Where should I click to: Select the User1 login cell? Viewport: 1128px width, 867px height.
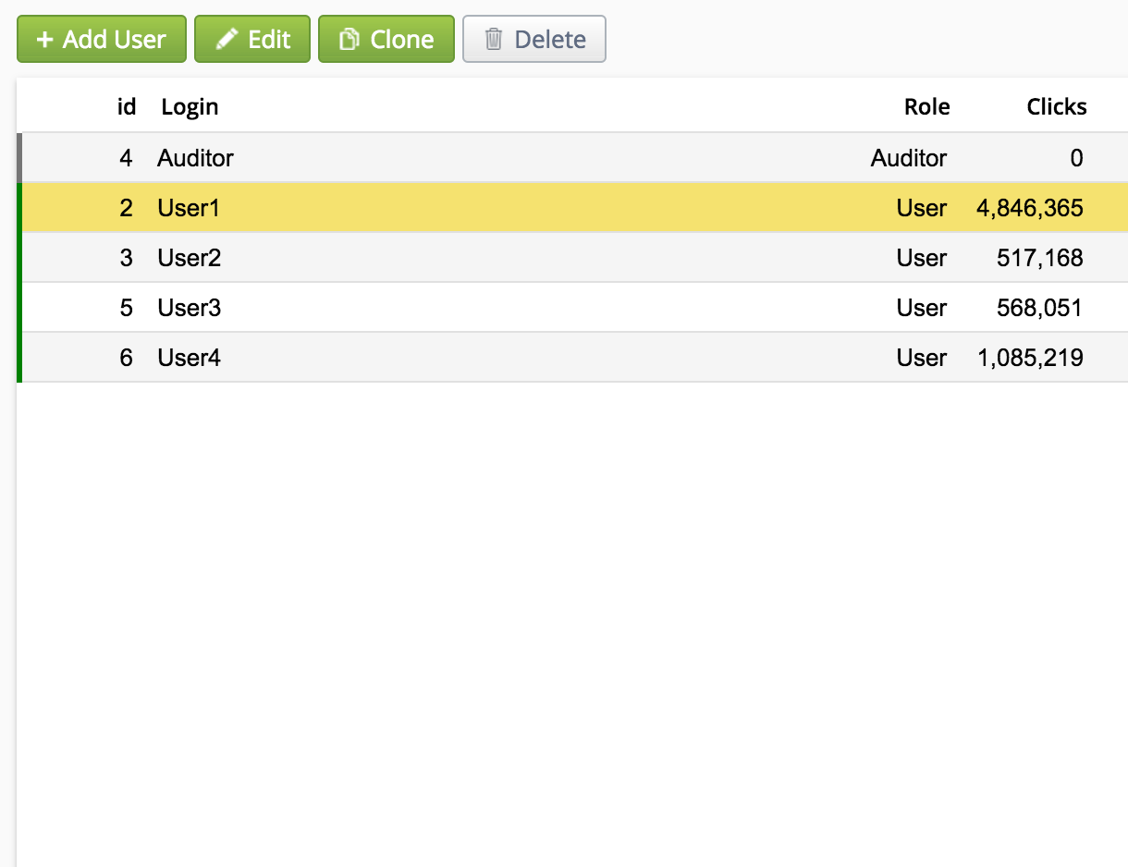[x=189, y=208]
